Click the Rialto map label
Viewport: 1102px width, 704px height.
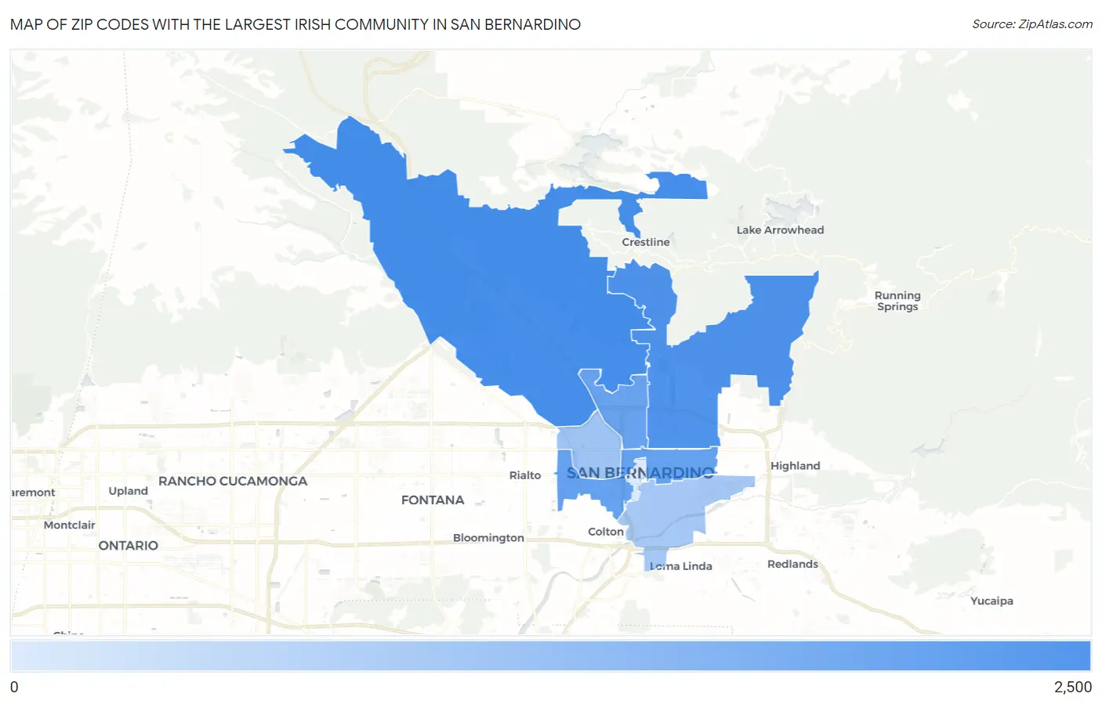tap(525, 475)
